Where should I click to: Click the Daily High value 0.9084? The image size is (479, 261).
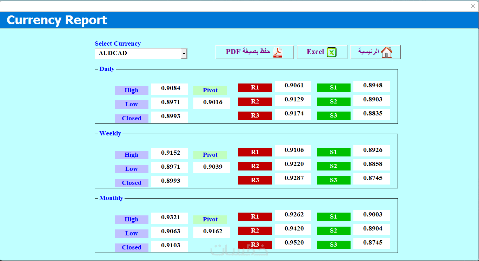[169, 89]
